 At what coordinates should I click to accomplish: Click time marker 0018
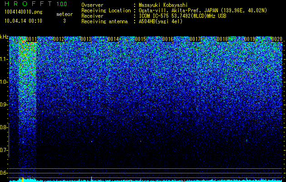tap(222, 39)
